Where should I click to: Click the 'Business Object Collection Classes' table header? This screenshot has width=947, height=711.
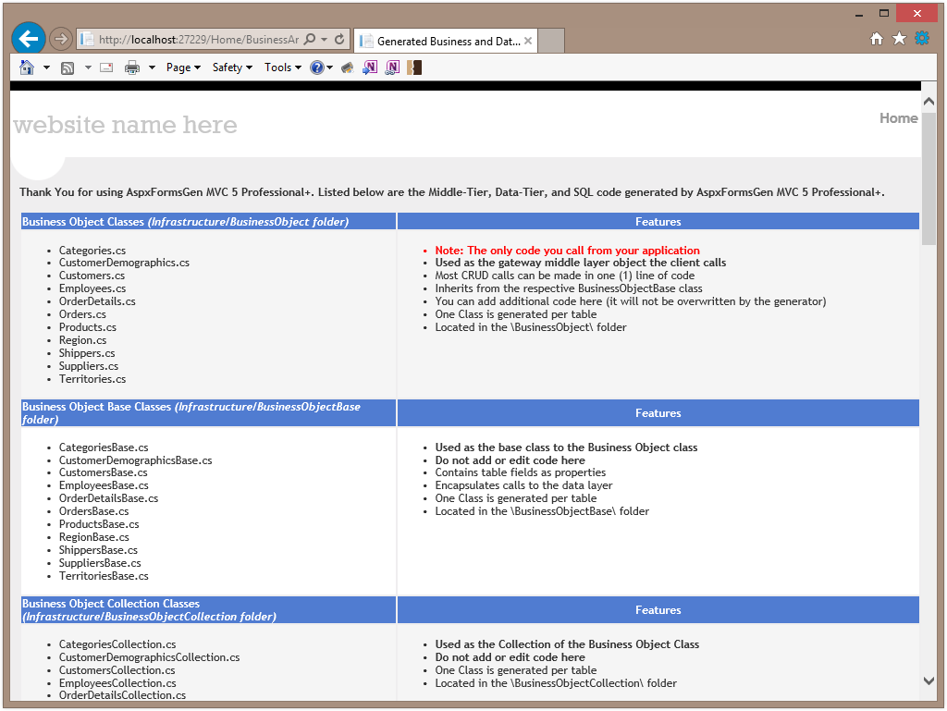click(209, 609)
